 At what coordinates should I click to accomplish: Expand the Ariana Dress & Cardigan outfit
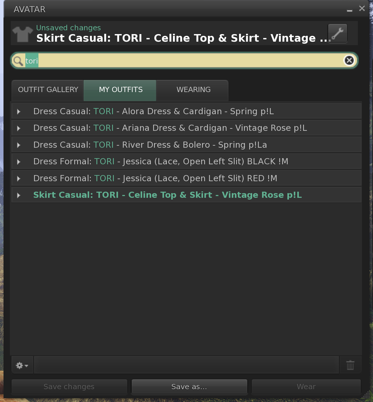click(19, 128)
